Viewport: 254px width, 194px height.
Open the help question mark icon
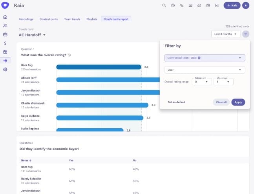(x=173, y=5)
